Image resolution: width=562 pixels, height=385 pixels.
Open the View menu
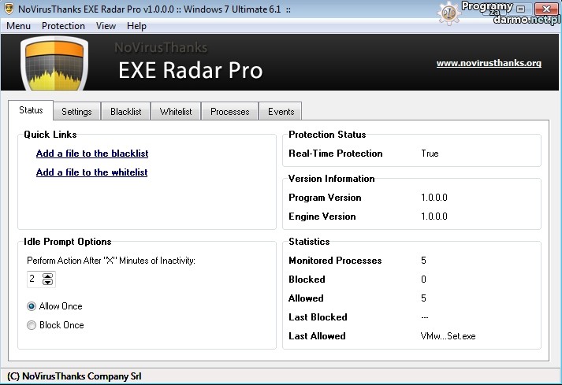(x=106, y=26)
